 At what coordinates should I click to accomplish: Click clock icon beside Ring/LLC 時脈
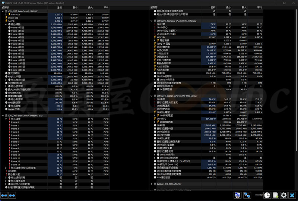click(6, 76)
